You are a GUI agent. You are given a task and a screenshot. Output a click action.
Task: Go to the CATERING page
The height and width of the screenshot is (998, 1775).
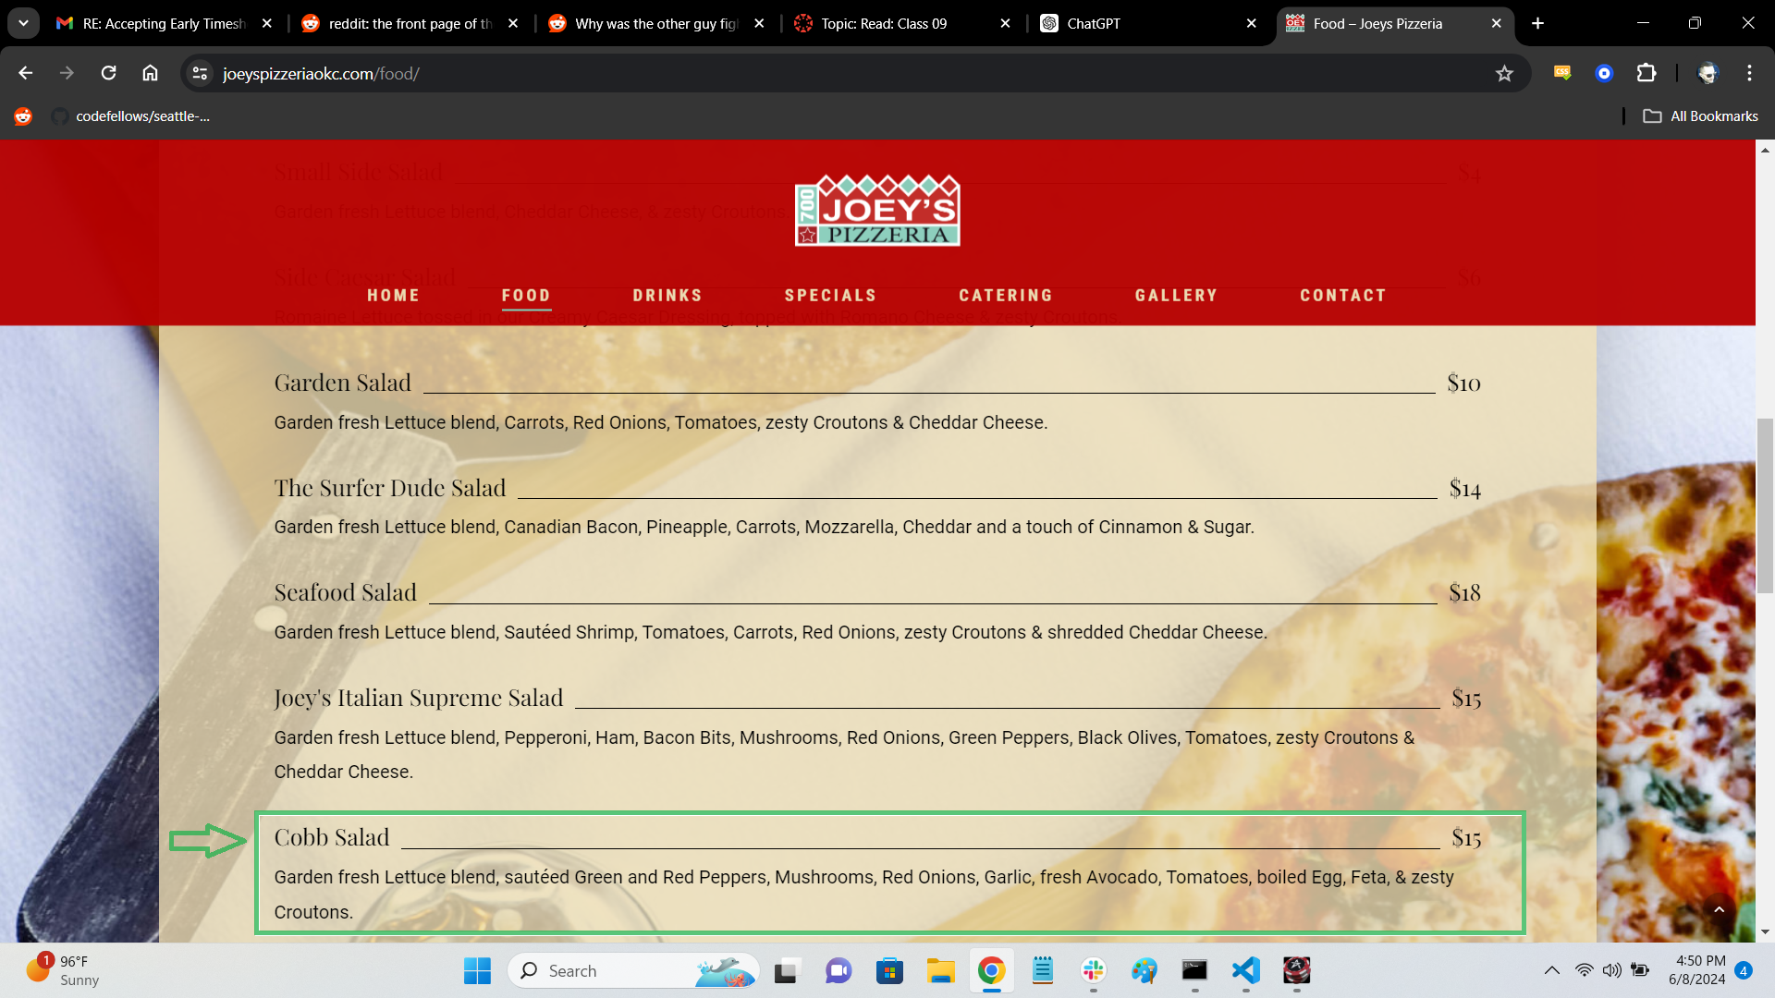(1006, 296)
